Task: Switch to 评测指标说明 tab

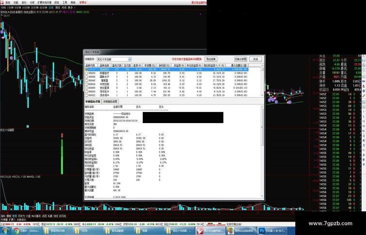Action: tap(110, 102)
